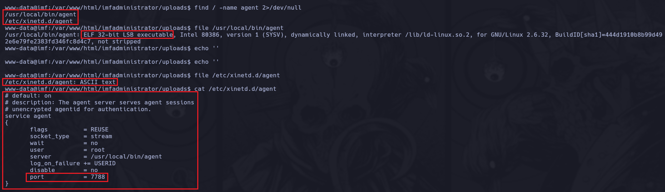Click the /usr/local/bin/agent find result line
Image resolution: width=665 pixels, height=192 pixels.
(x=41, y=15)
